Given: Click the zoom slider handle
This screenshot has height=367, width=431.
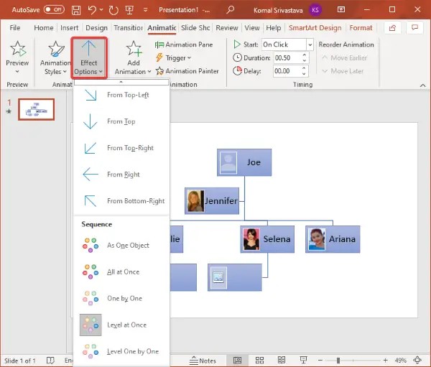Looking at the screenshot, I should coord(338,360).
